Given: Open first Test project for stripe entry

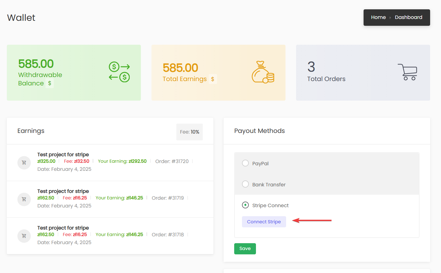Looking at the screenshot, I should pyautogui.click(x=63, y=155).
